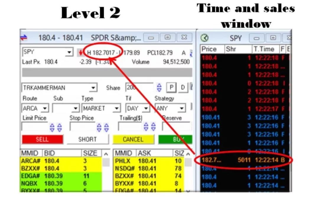The width and height of the screenshot is (319, 197).
Task: Select the NSDQ# 180.41 ask row
Action: 149,169
